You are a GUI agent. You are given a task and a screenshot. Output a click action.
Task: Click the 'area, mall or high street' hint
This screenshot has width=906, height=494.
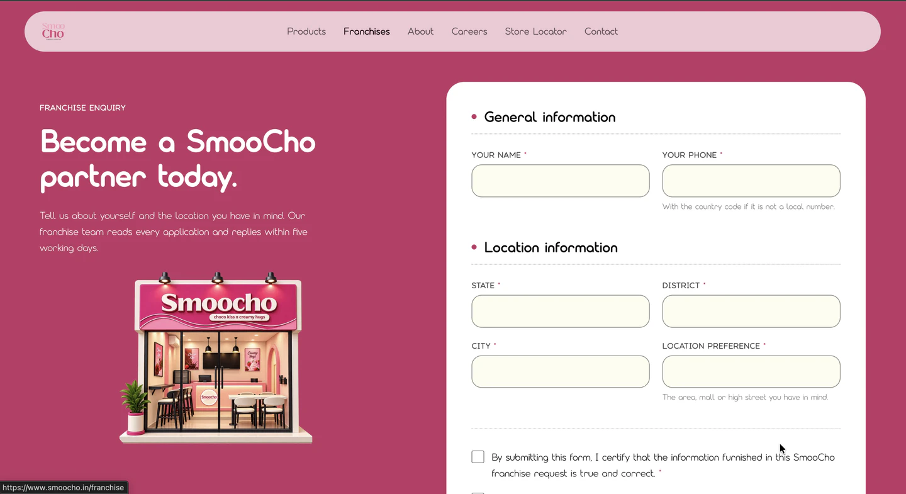click(746, 397)
